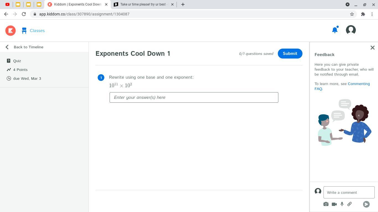
Task: Click the site lock icon in address bar
Action: (x=35, y=14)
